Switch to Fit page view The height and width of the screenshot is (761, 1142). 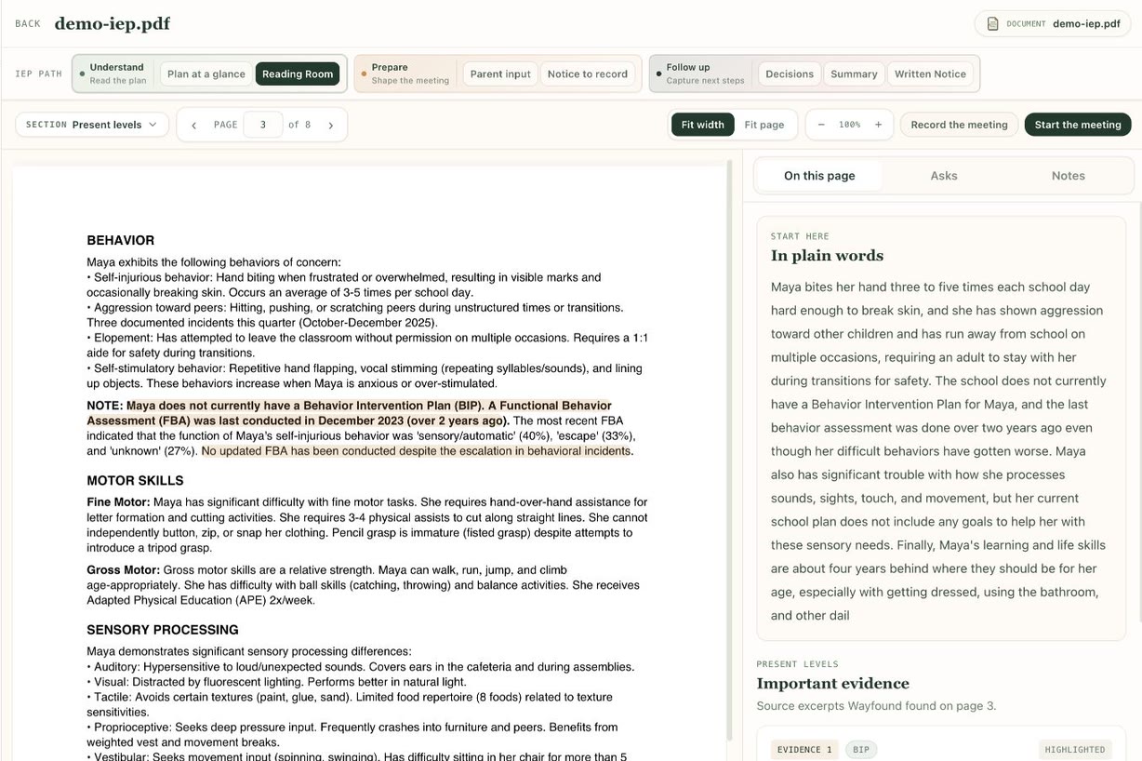[x=764, y=125]
